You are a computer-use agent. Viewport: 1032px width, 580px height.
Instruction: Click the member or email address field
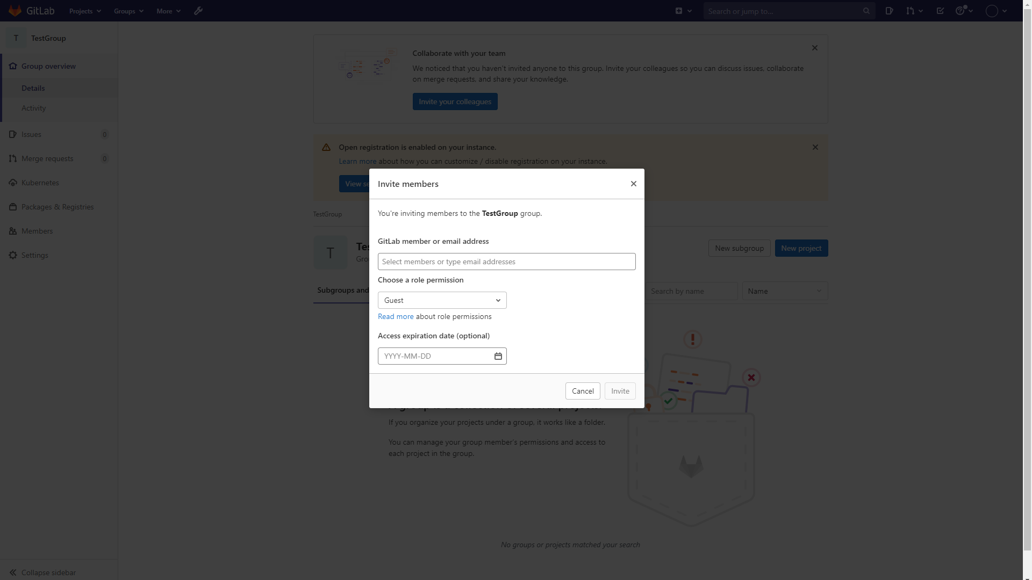(506, 262)
